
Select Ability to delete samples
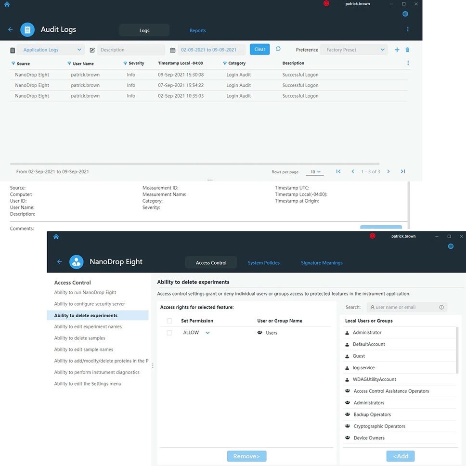[x=79, y=338]
